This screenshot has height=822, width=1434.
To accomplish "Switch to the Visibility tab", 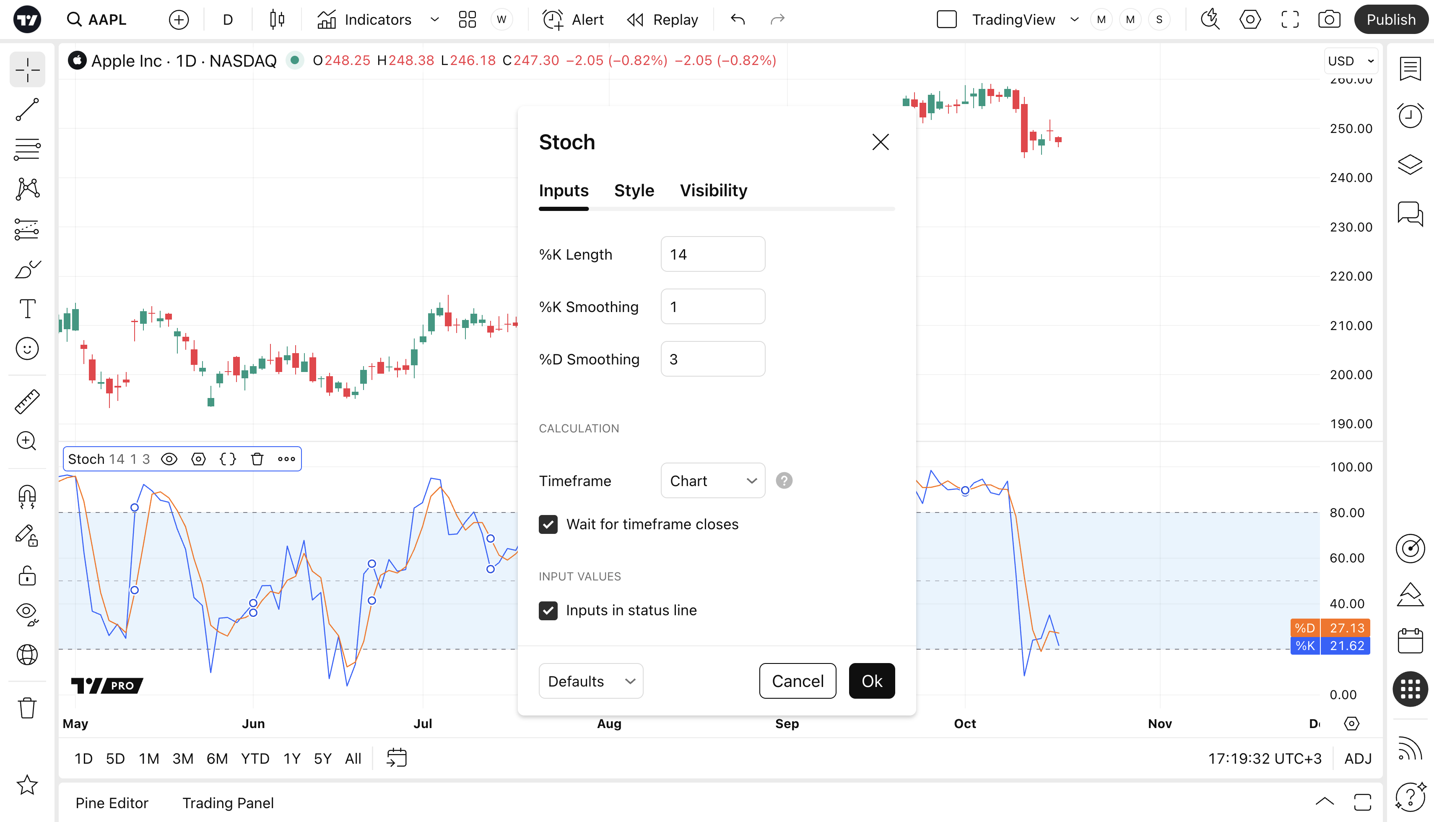I will (713, 191).
